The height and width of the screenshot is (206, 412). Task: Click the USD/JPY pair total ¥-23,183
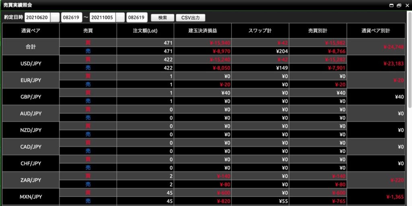[393, 64]
